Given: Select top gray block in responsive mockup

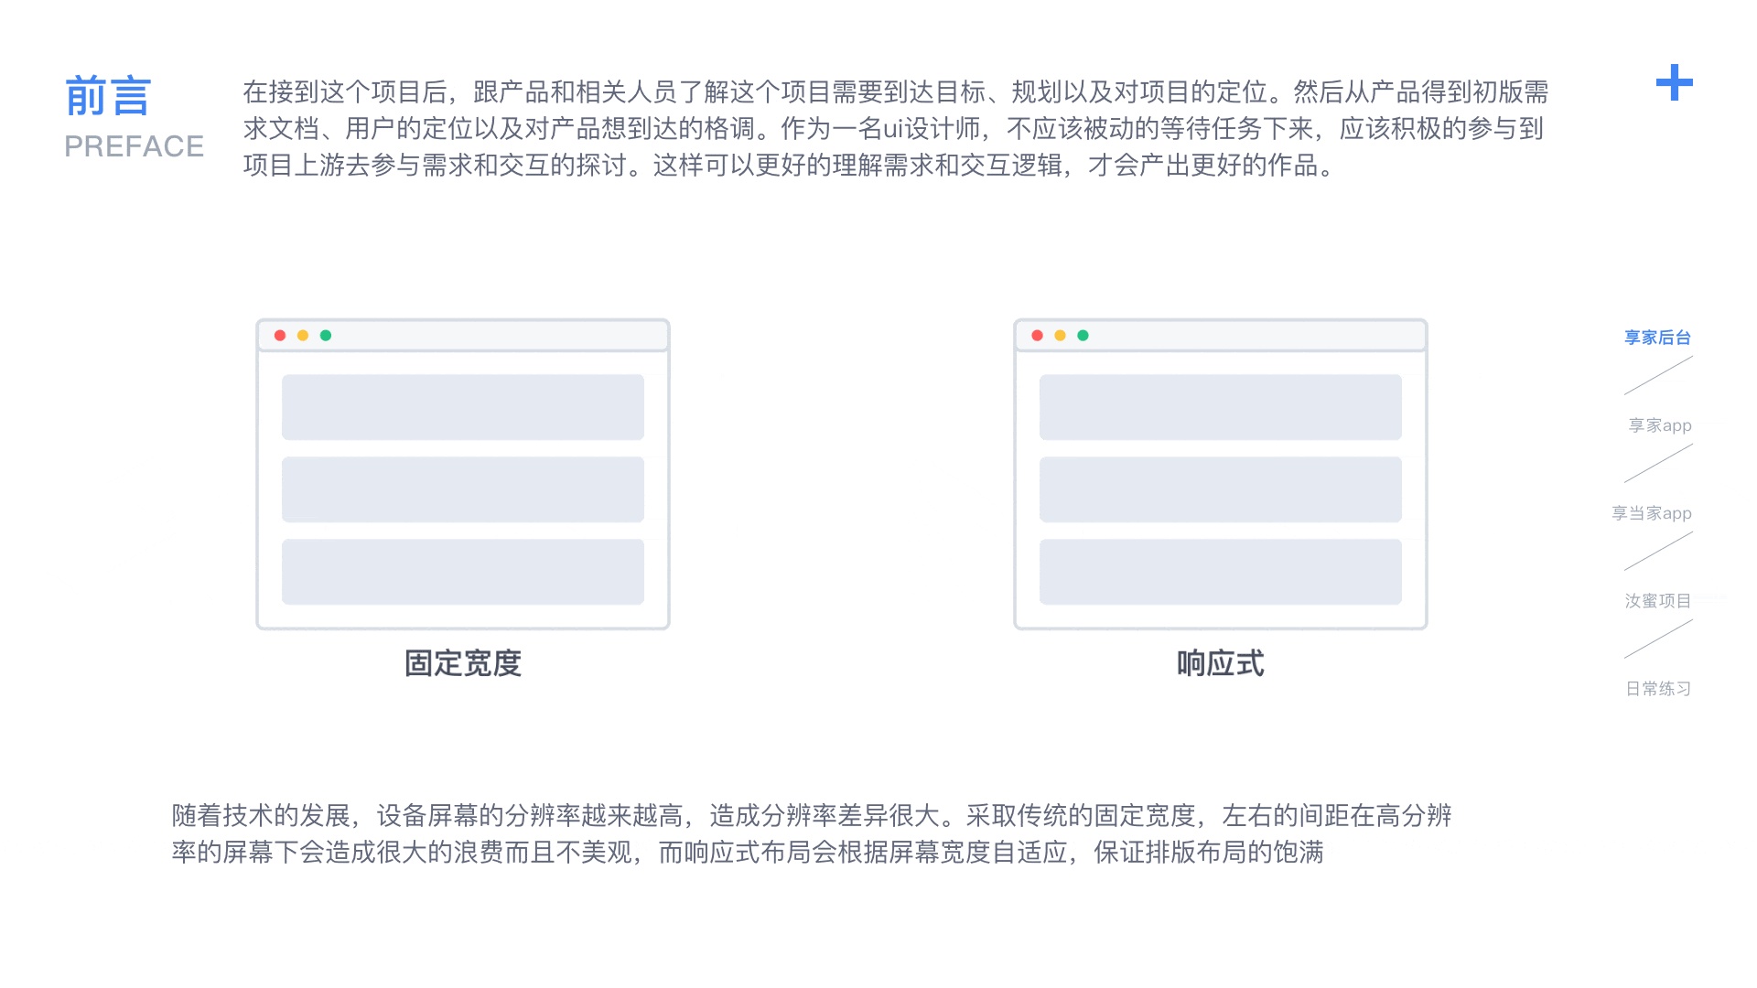Looking at the screenshot, I should (1220, 407).
